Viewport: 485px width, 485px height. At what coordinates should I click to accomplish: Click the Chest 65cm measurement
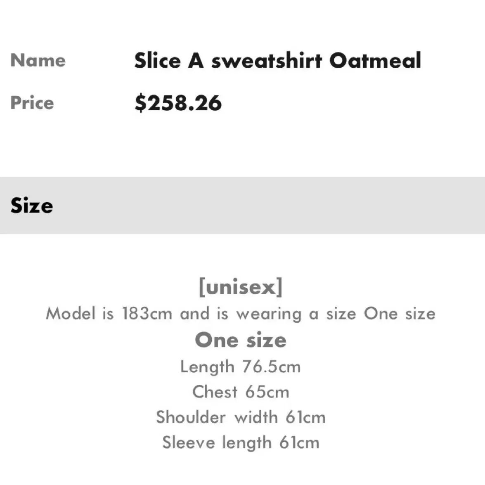(x=241, y=392)
